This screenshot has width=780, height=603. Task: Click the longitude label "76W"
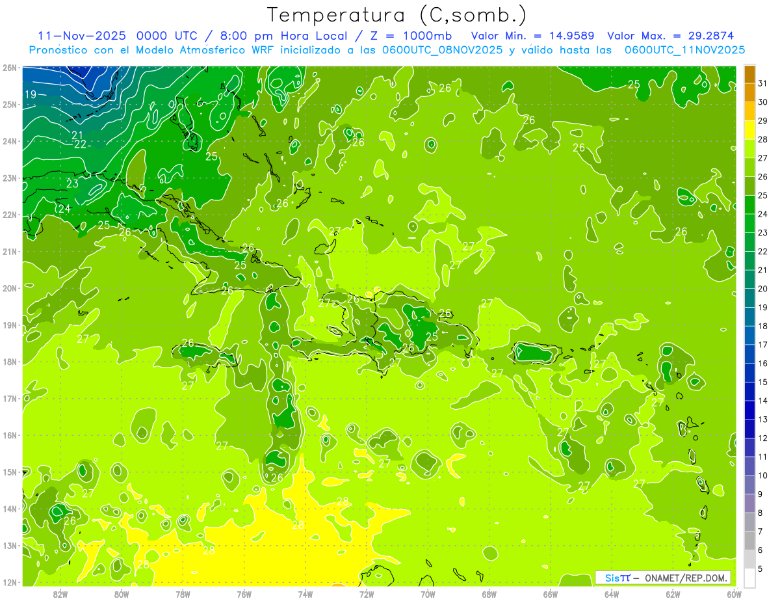[x=244, y=594]
